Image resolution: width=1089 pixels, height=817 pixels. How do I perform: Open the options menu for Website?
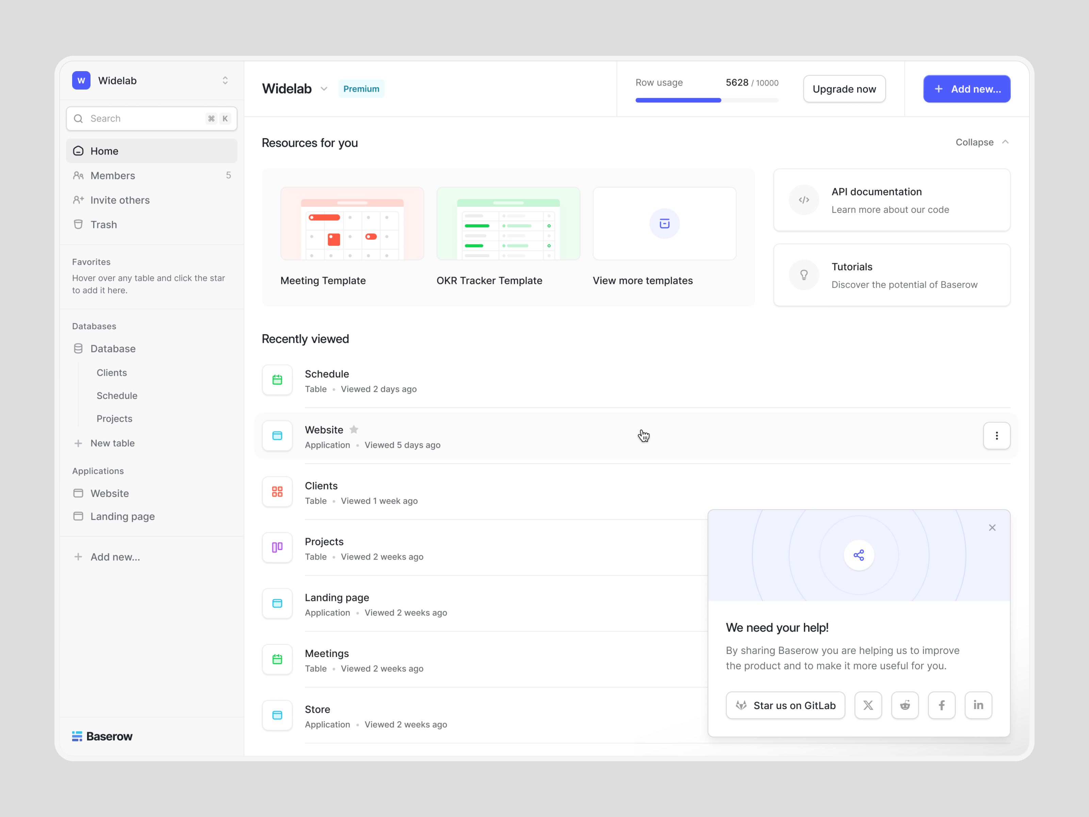[996, 436]
